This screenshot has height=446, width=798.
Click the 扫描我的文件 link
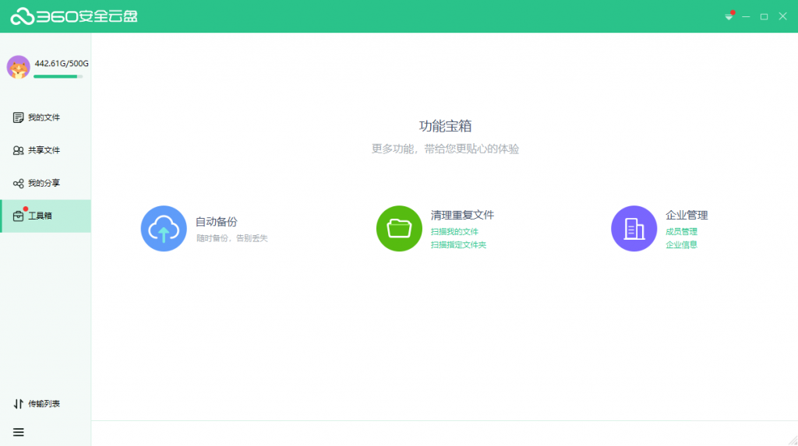coord(454,232)
